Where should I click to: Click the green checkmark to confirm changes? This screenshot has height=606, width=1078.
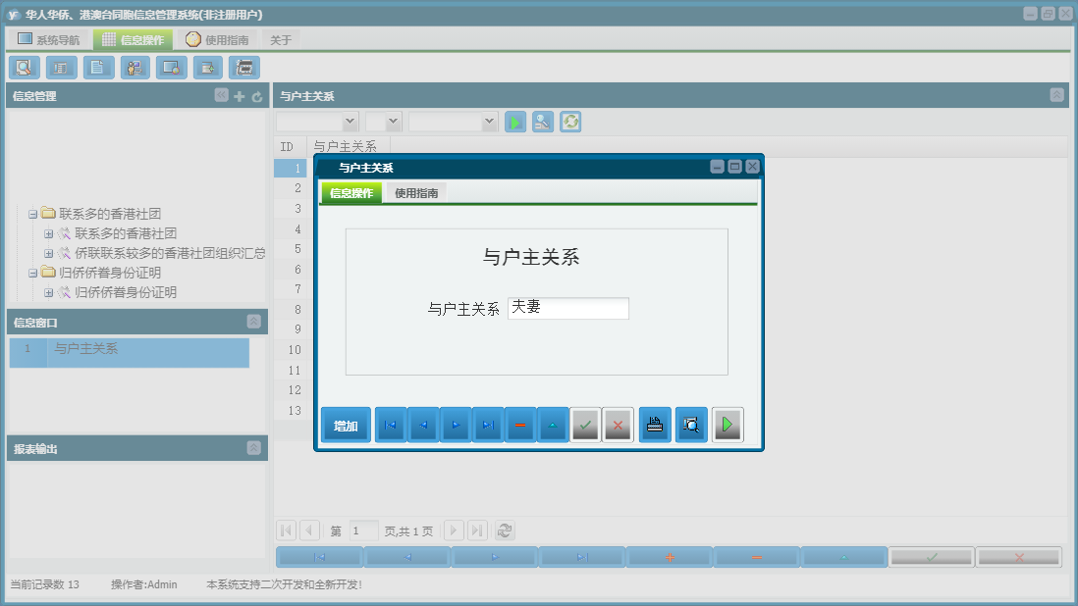[x=586, y=425]
